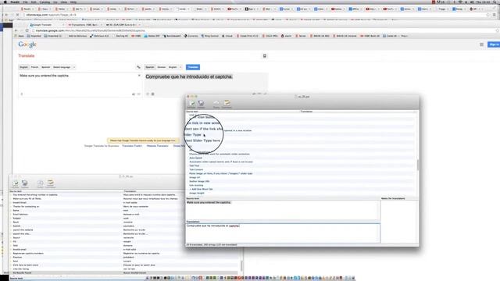This screenshot has width=500, height=281.
Task: Open Poedit menu in menu bar
Action: [x=15, y=2]
